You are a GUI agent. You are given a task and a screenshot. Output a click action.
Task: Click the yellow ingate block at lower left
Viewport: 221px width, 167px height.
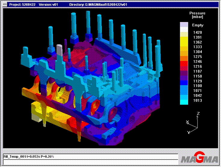click(x=37, y=112)
